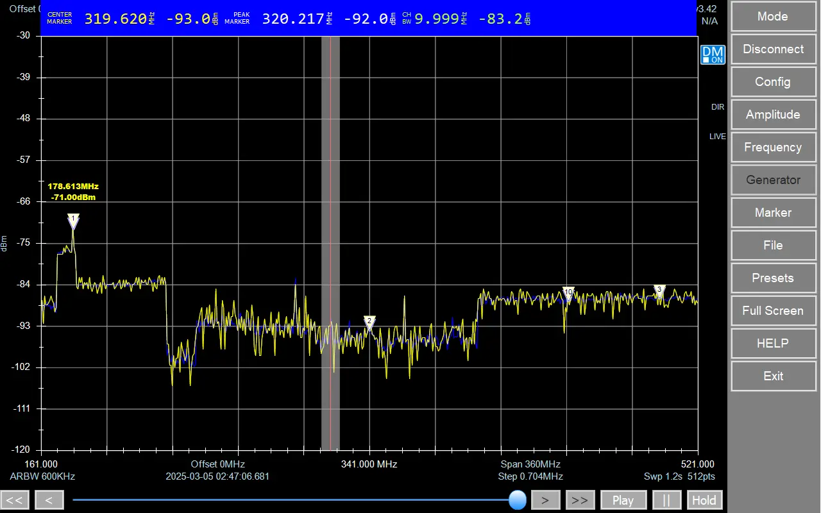The image size is (821, 513).
Task: Open the Presets menu
Action: pos(772,278)
